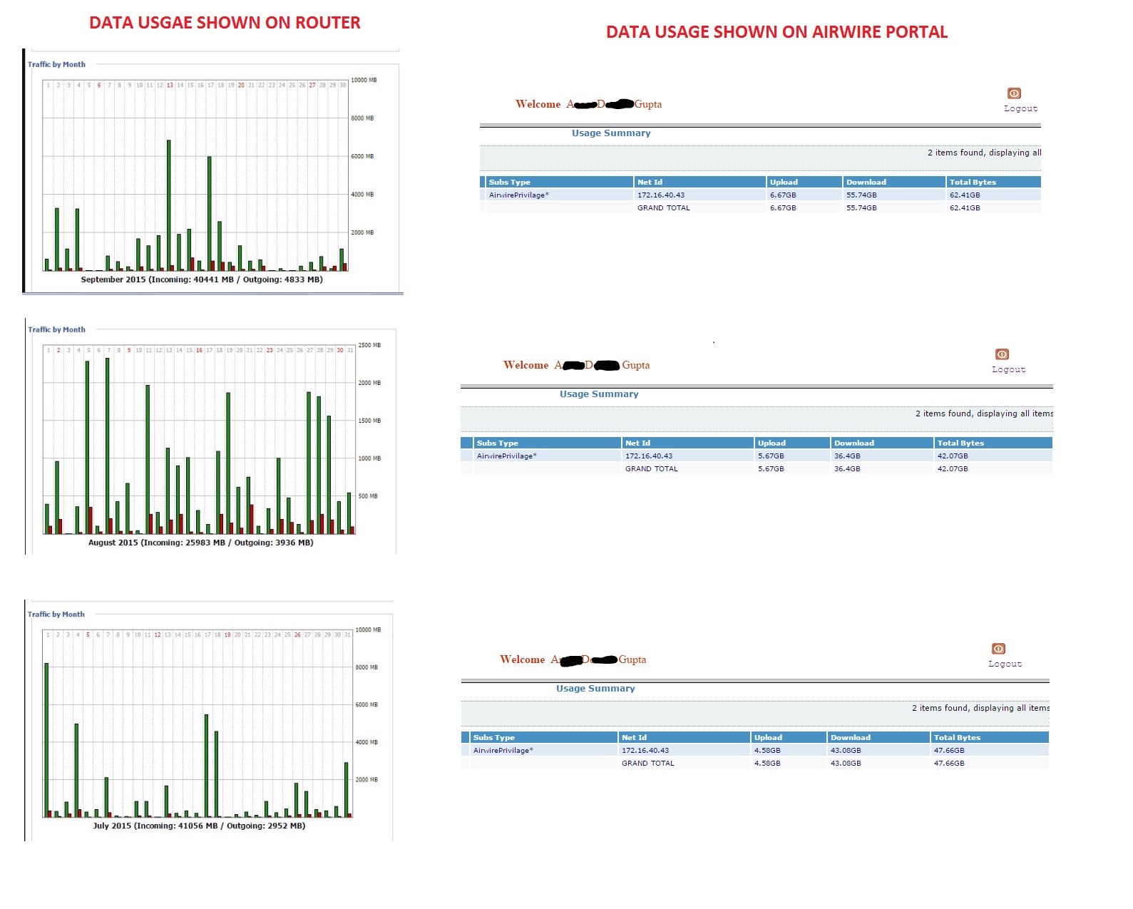This screenshot has width=1133, height=909.
Task: Click 'AirwirePrivilage*' in the 42.07GB table
Action: pyautogui.click(x=507, y=456)
